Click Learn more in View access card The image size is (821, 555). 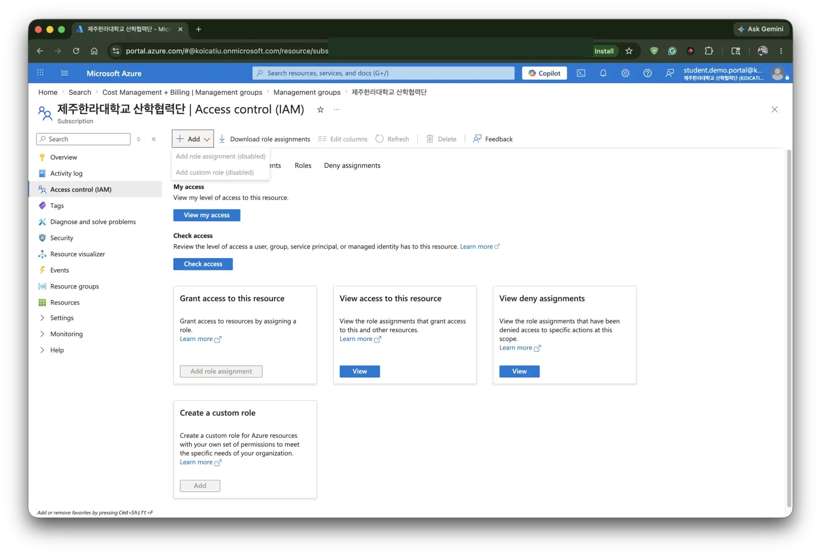pyautogui.click(x=360, y=339)
